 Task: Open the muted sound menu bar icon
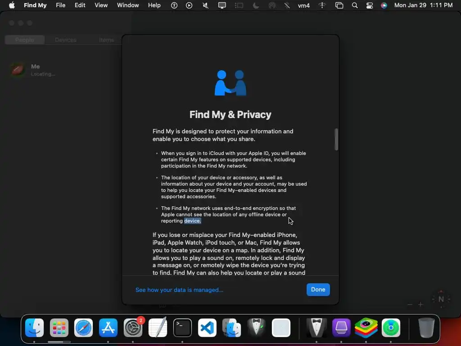(205, 5)
